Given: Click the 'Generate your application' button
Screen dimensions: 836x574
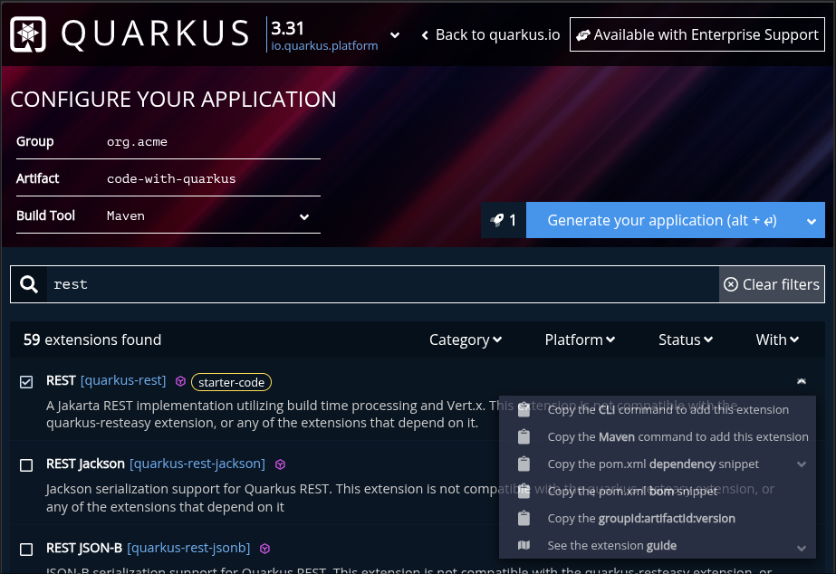Looking at the screenshot, I should (658, 220).
